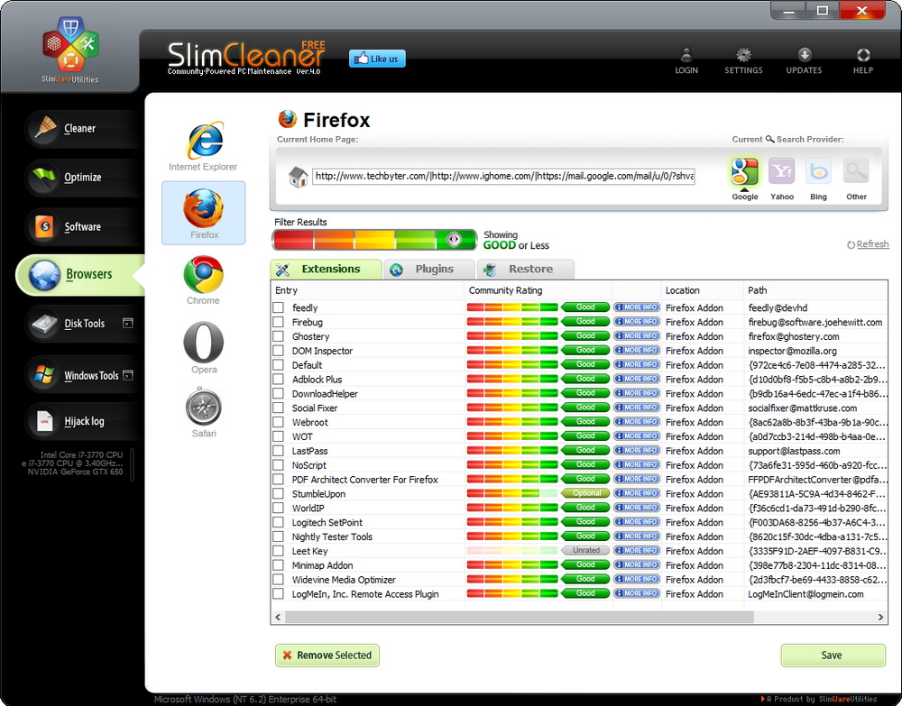902x706 pixels.
Task: Open the Help icon
Action: (x=863, y=61)
